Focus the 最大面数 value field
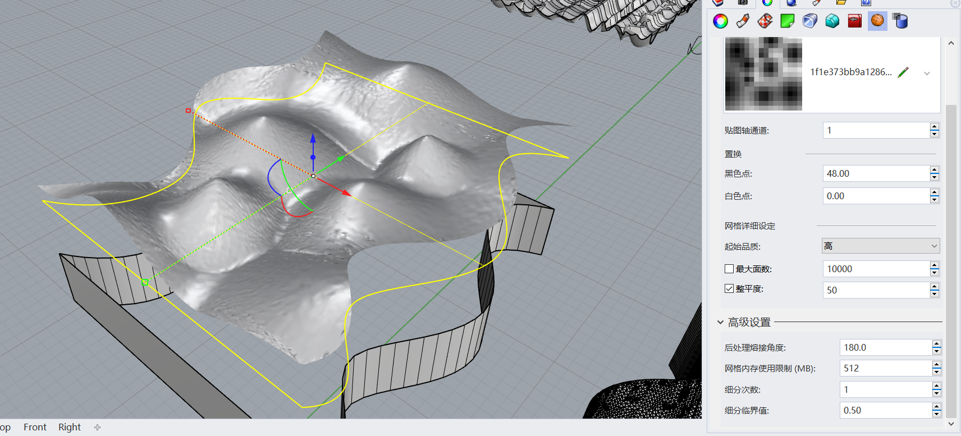Image resolution: width=961 pixels, height=436 pixels. (x=876, y=269)
